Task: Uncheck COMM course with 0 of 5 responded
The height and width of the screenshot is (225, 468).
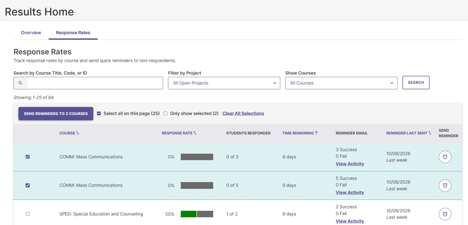Action: click(28, 185)
